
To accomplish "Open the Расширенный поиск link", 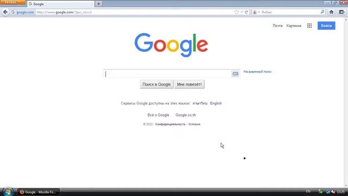I will pyautogui.click(x=257, y=71).
